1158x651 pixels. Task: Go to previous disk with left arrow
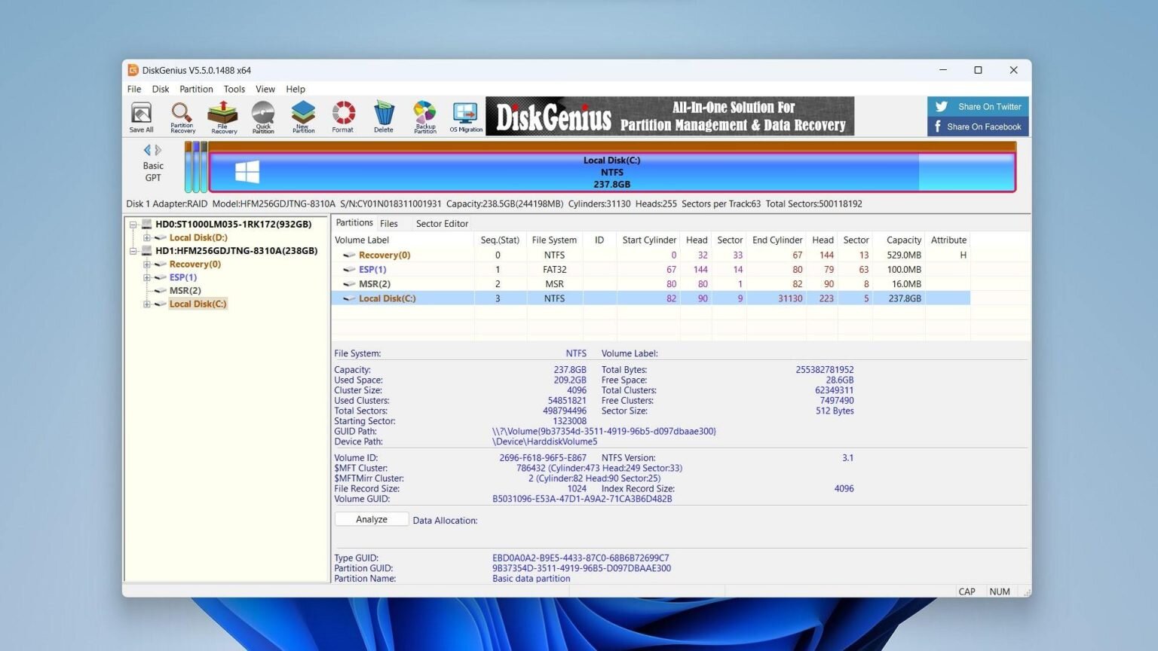[x=147, y=150]
